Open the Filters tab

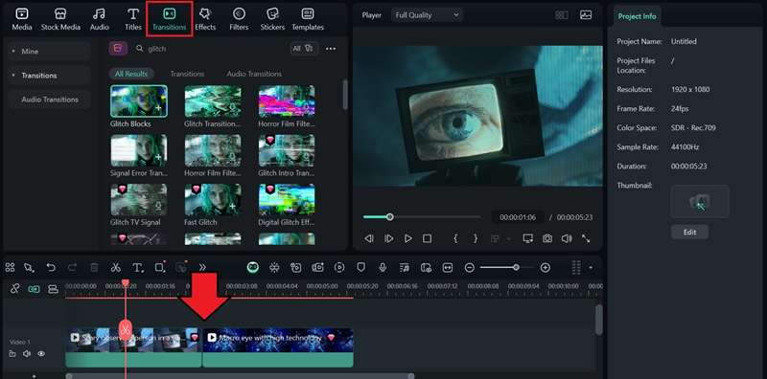click(239, 19)
